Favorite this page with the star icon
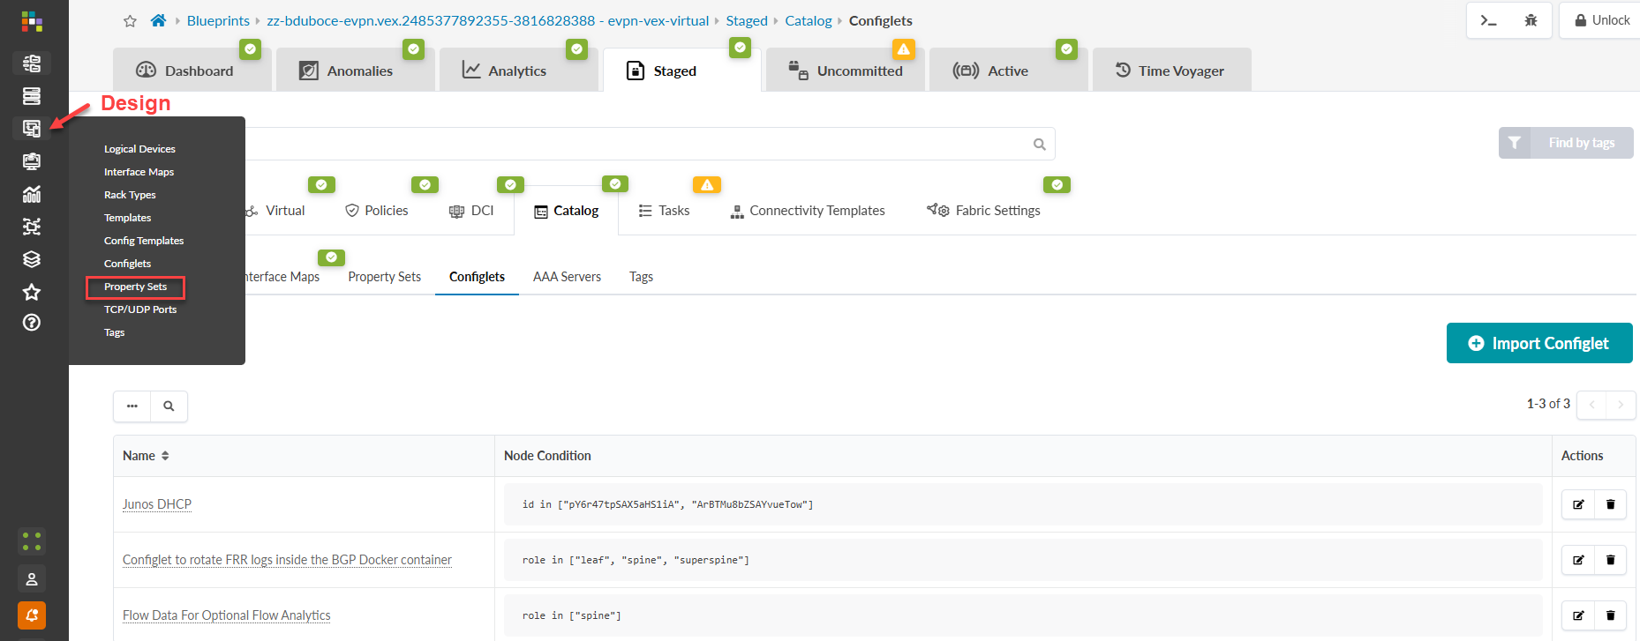This screenshot has height=641, width=1640. coord(130,21)
